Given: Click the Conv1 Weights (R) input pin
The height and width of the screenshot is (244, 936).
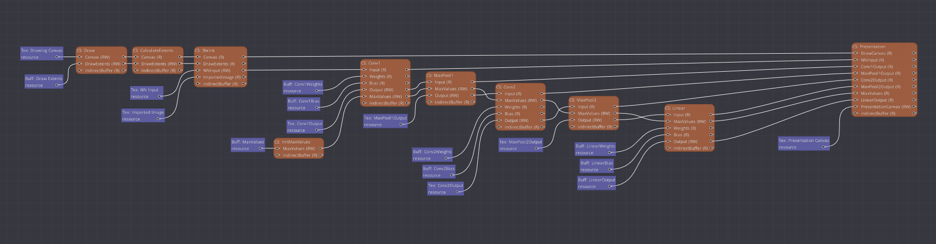Looking at the screenshot, I should [364, 77].
